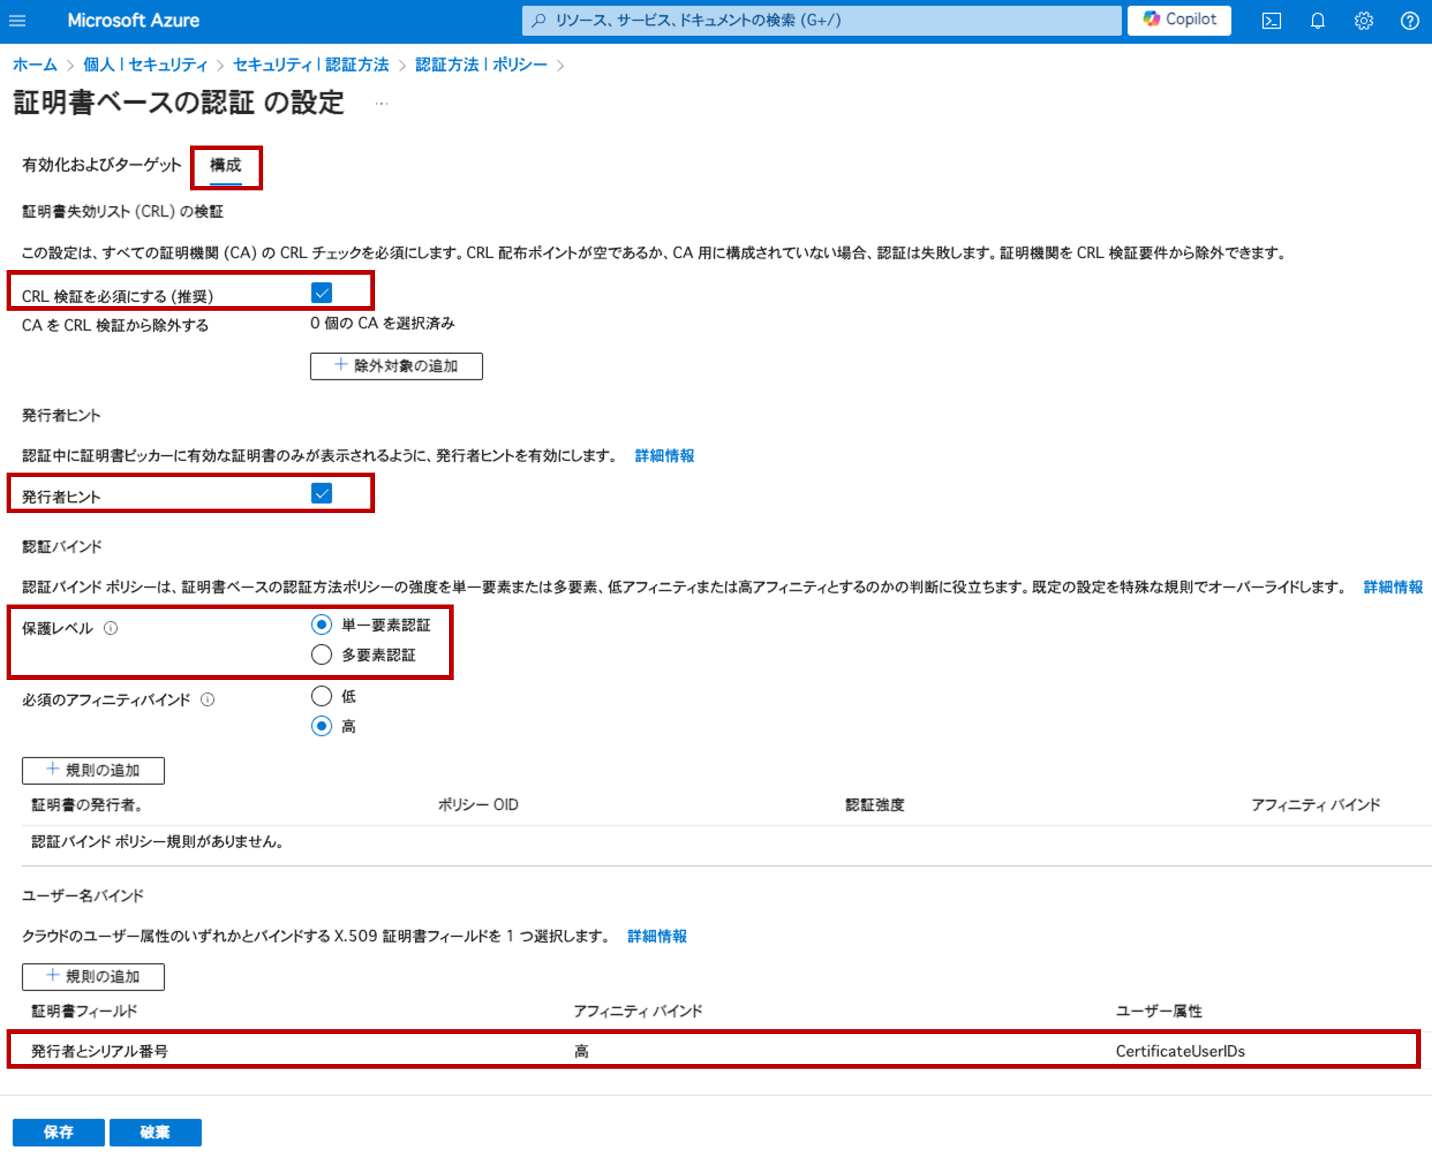The image size is (1432, 1158).
Task: Switch to the 有効化およびターゲット tab
Action: (101, 165)
